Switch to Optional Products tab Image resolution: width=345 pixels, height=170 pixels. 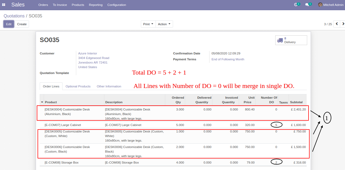point(78,86)
